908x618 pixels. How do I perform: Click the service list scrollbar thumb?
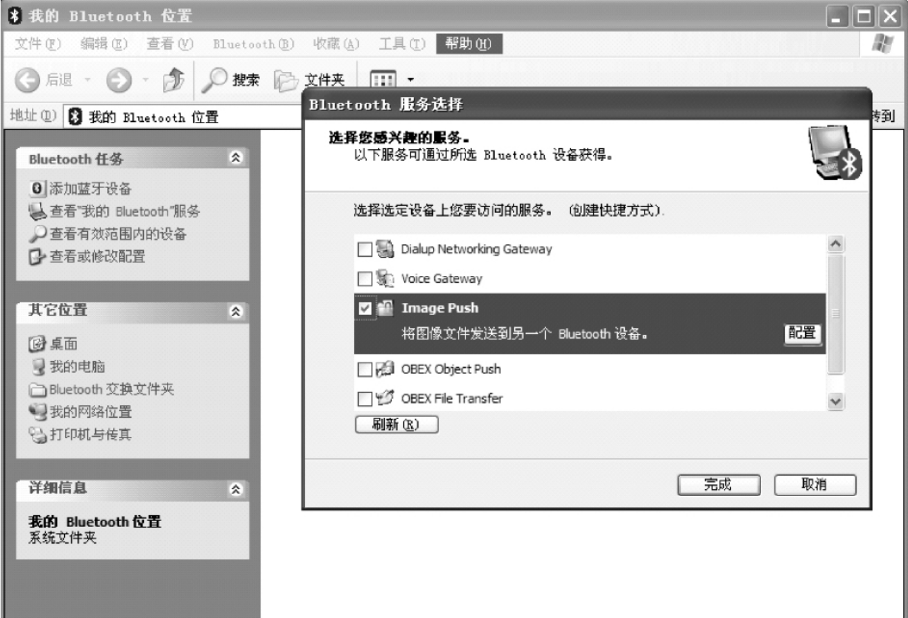835,313
